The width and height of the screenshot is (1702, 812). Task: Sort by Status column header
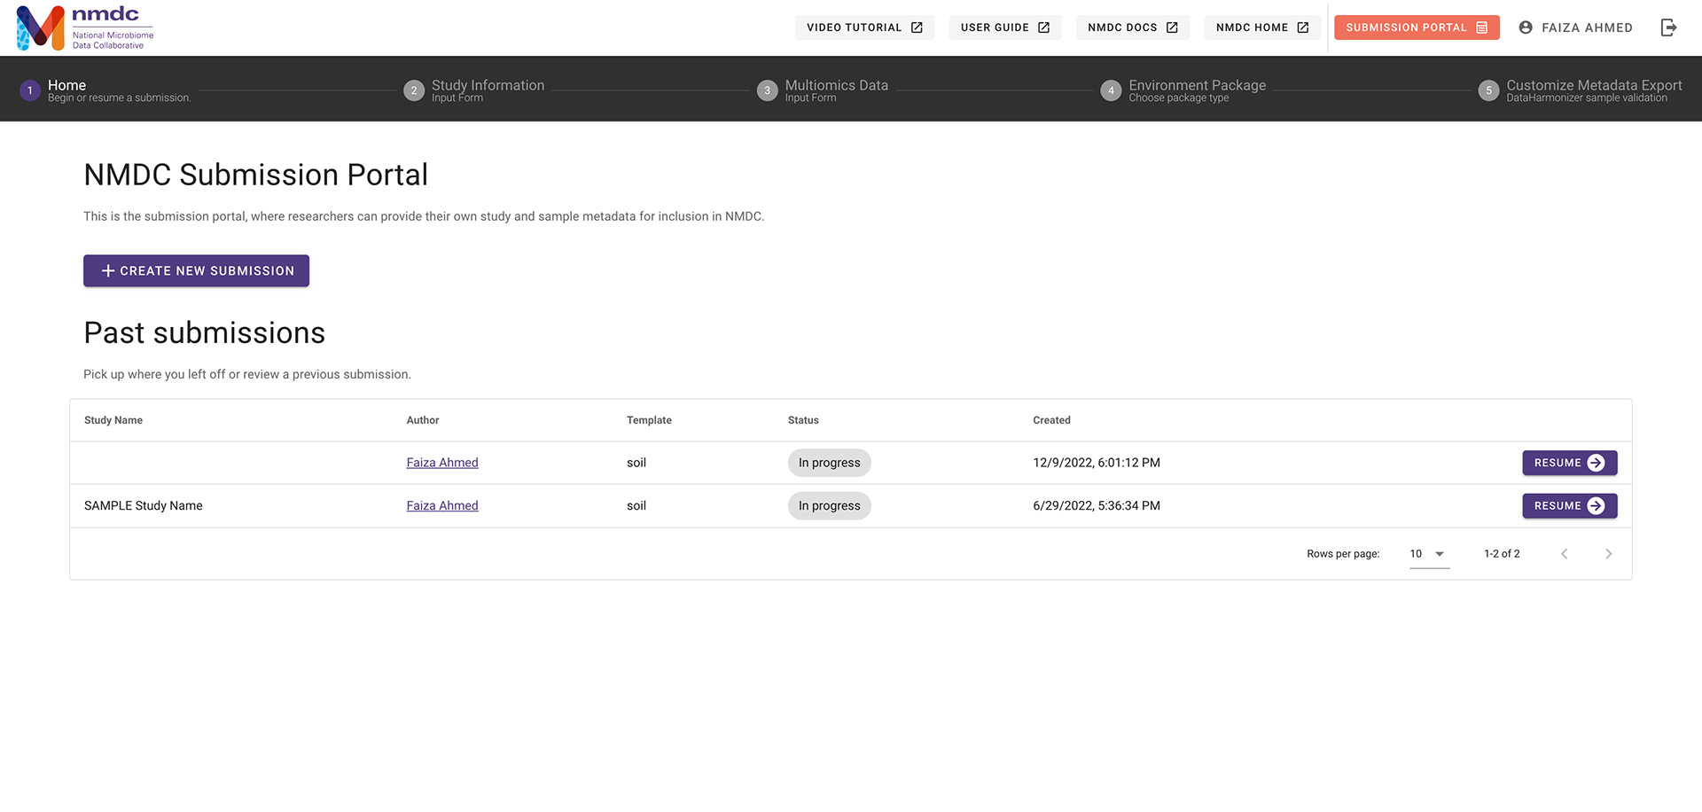803,420
